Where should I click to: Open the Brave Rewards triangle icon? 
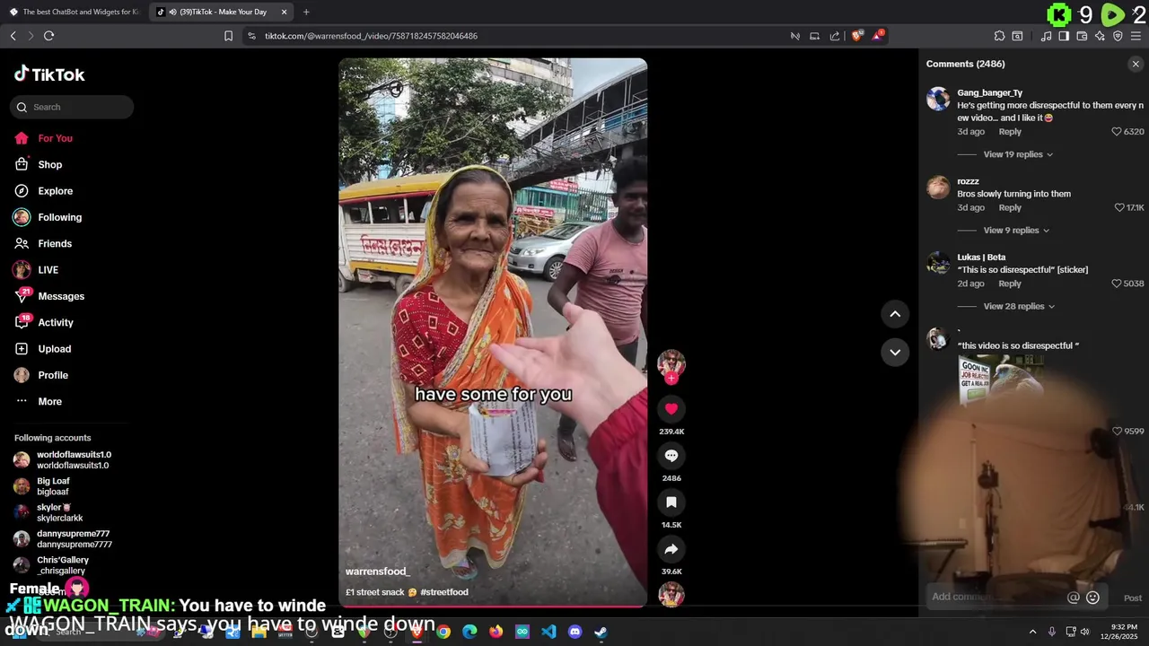[878, 36]
